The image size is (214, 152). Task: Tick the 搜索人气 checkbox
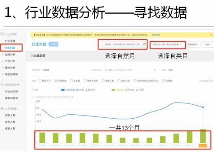pyautogui.click(x=40, y=81)
